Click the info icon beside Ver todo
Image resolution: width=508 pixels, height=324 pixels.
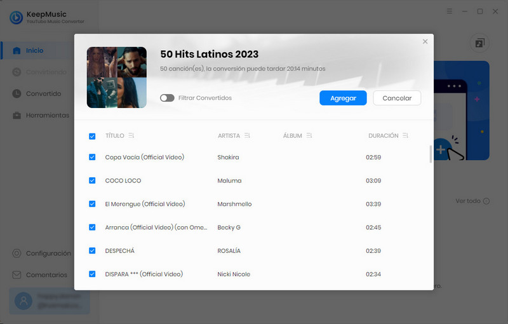[486, 201]
